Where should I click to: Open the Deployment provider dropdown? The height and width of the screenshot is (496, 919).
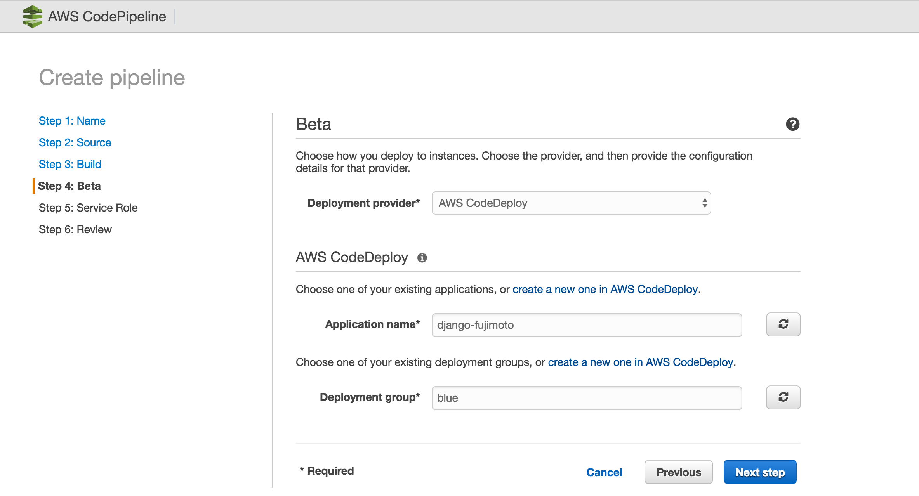[571, 203]
